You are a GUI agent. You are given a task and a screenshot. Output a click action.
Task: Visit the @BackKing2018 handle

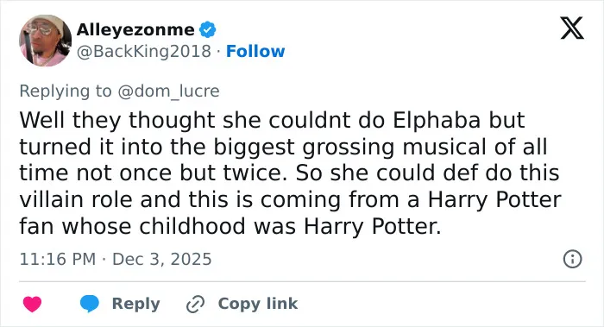144,51
